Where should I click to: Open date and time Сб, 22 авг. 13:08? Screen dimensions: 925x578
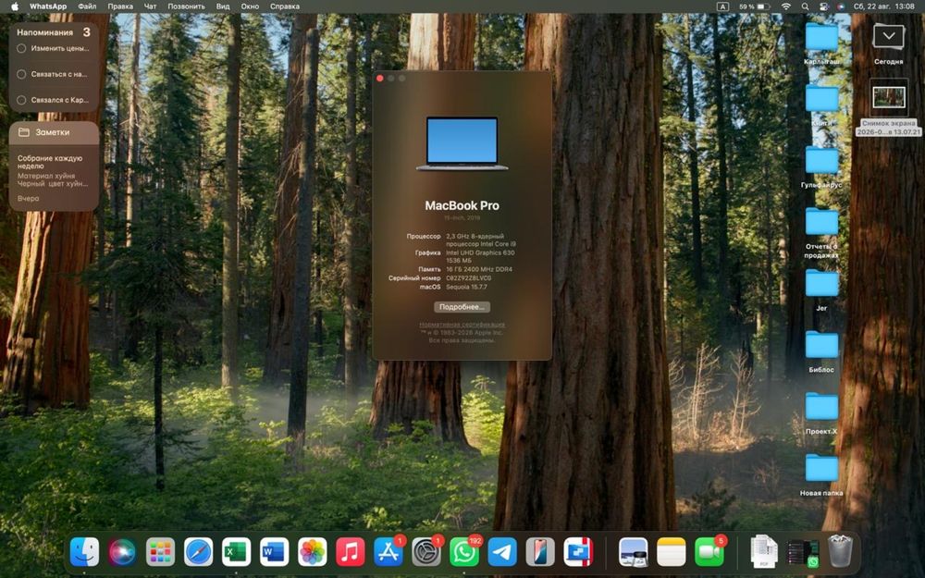[x=884, y=6]
